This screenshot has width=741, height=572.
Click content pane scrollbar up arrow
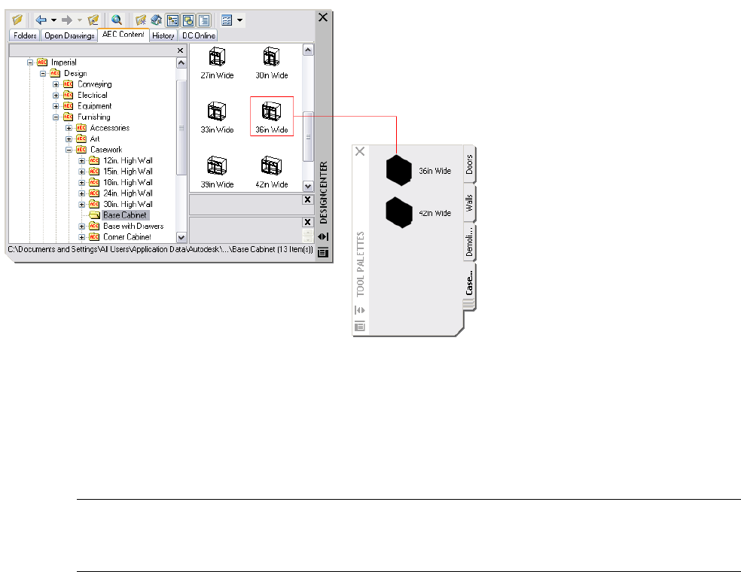[x=308, y=50]
